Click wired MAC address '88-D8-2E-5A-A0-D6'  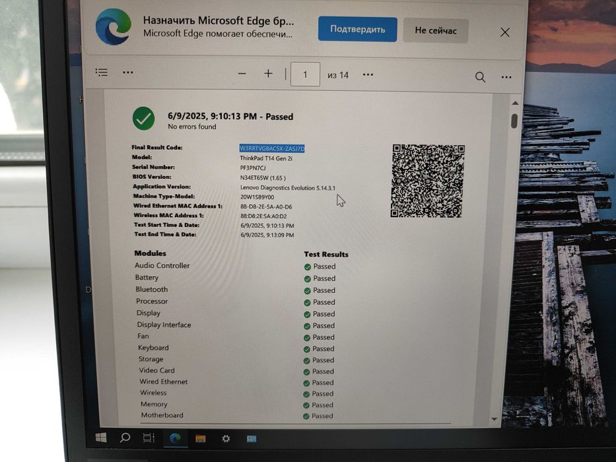click(266, 207)
